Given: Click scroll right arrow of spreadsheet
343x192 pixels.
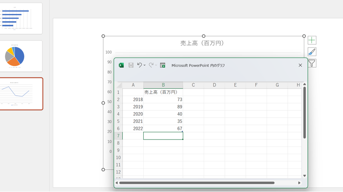Looking at the screenshot, I should coord(299,183).
